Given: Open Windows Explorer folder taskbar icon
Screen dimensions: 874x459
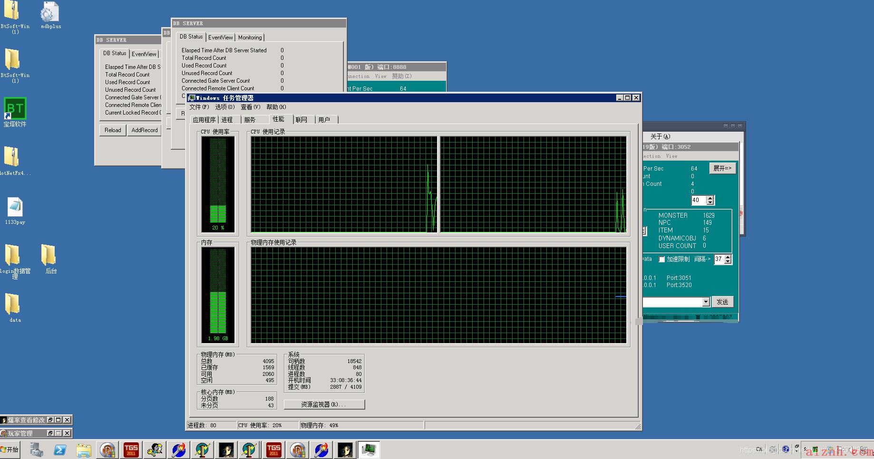Looking at the screenshot, I should click(x=84, y=449).
